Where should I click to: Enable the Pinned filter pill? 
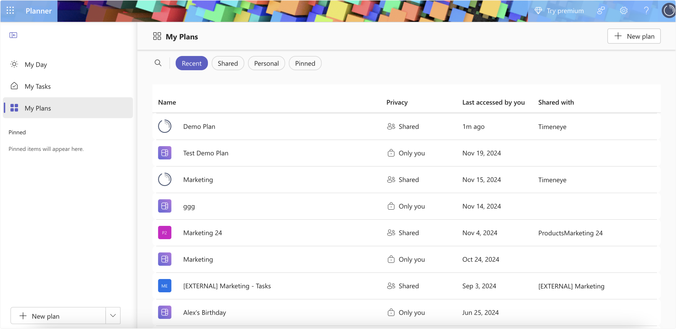pos(305,63)
